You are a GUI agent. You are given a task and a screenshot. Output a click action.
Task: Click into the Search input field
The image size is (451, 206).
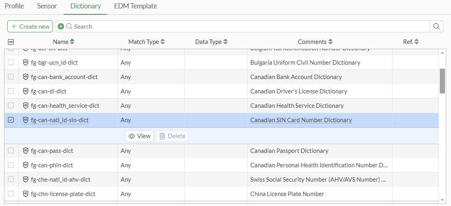point(248,26)
